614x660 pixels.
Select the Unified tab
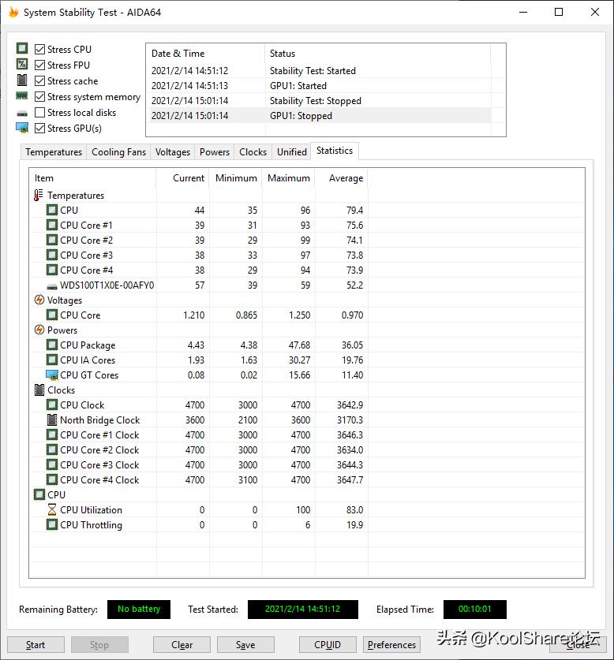pyautogui.click(x=291, y=152)
